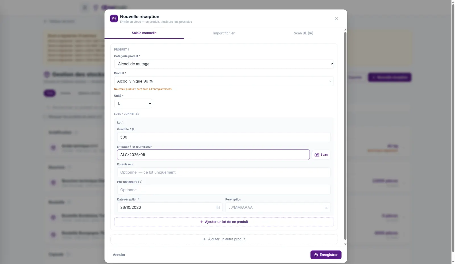Close the Nouvelle réception dialog
The width and height of the screenshot is (455, 264).
[336, 18]
